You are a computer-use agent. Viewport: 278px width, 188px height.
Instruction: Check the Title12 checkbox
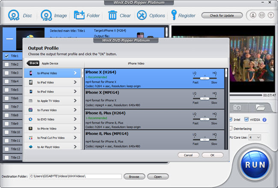click(x=6, y=149)
